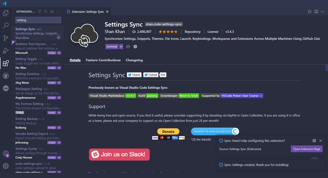Clear extensions search results icon
Screen dimensions: 328x178
tap(52, 11)
